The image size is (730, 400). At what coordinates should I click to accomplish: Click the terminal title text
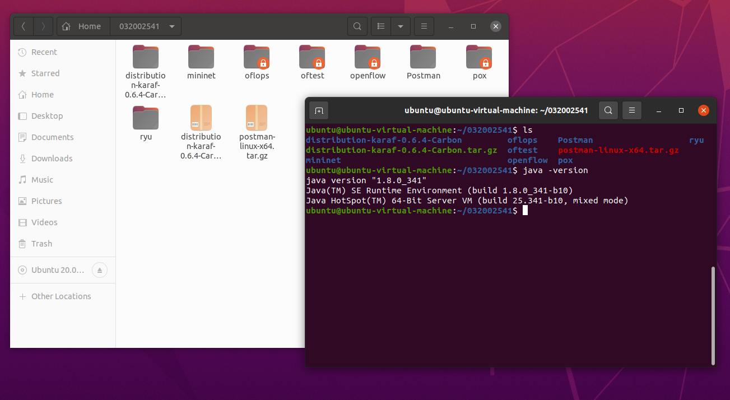[496, 110]
